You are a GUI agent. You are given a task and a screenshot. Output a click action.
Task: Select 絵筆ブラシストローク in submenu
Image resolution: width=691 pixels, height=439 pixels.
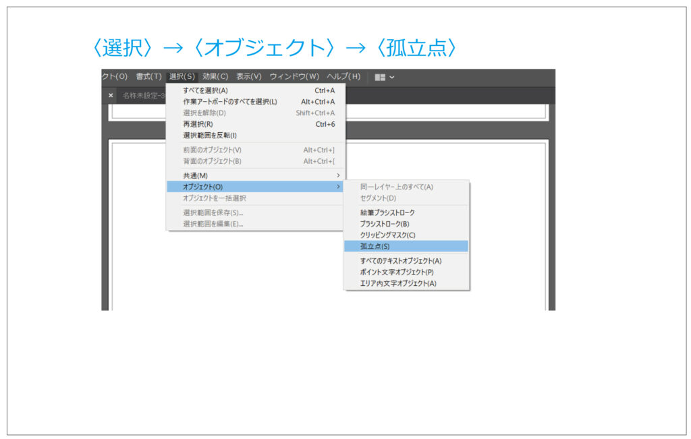click(x=406, y=212)
